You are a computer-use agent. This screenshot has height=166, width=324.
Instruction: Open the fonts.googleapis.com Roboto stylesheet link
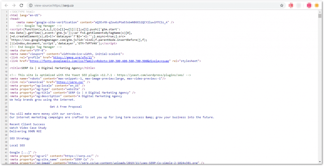99,61
